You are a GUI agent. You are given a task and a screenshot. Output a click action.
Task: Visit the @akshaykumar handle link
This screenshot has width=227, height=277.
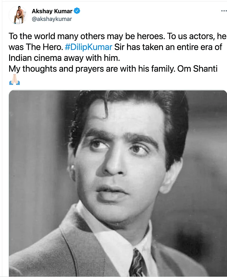pos(52,19)
